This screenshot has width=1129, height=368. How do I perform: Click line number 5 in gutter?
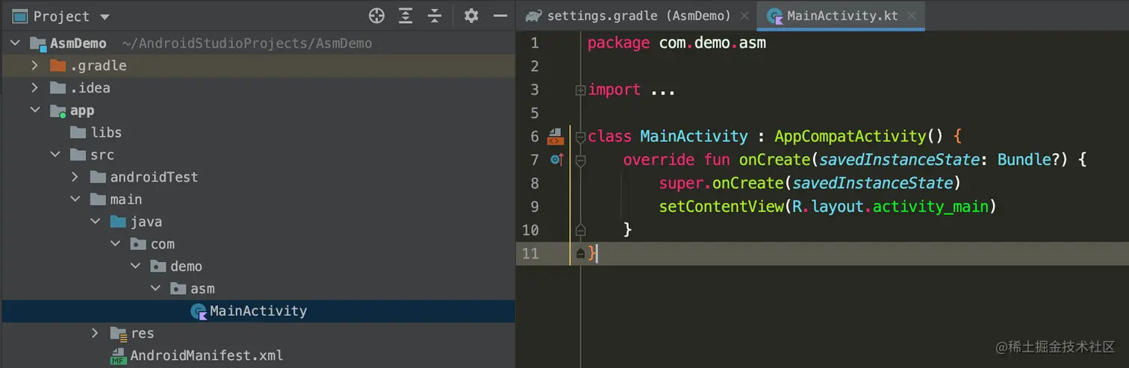coord(533,113)
